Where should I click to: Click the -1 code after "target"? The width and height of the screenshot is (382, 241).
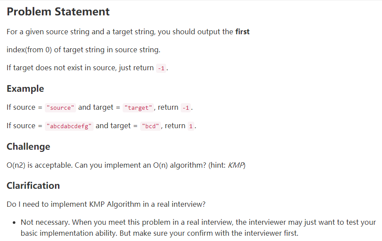186,108
